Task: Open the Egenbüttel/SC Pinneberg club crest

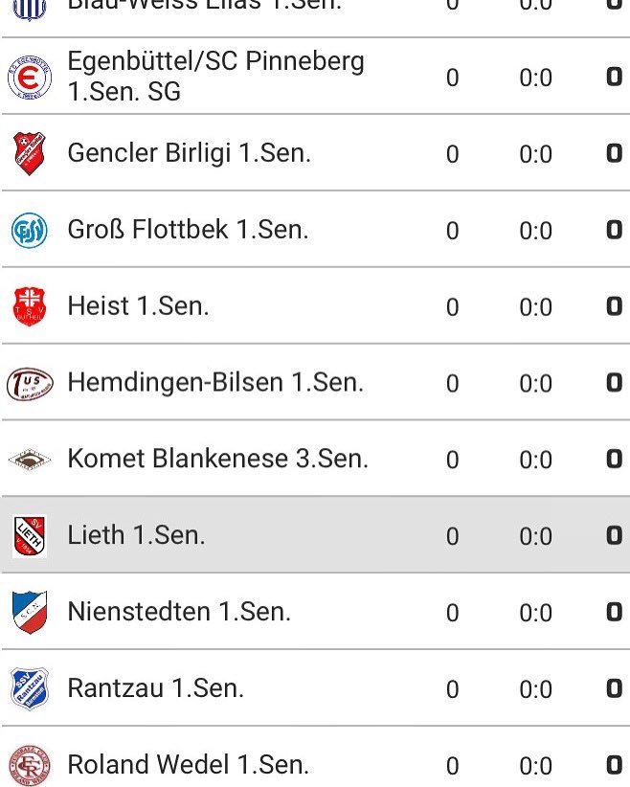Action: tap(30, 77)
